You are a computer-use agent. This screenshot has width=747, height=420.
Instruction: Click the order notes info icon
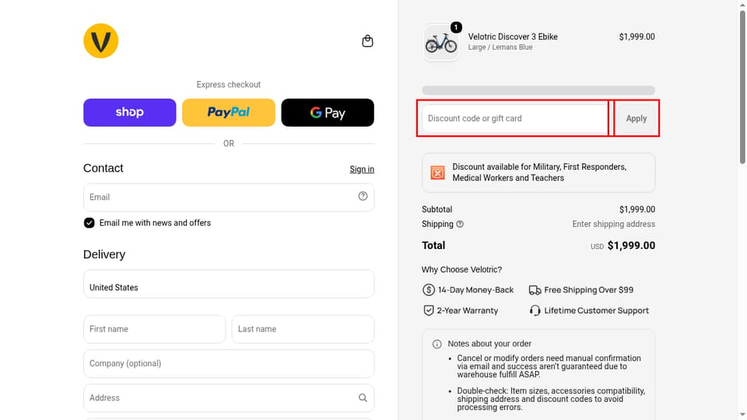coord(437,344)
